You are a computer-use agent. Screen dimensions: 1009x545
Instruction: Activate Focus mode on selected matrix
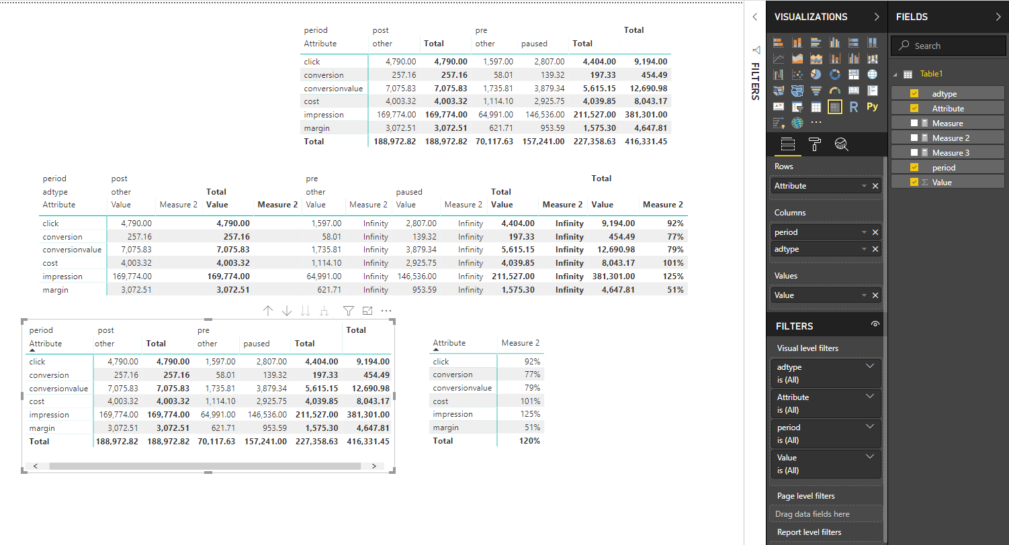(367, 311)
